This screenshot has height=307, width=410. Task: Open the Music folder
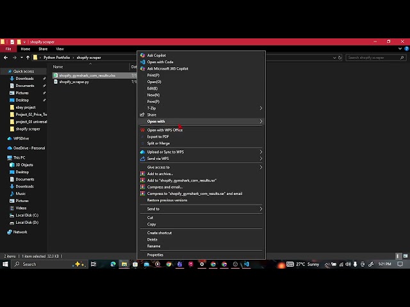pyautogui.click(x=20, y=194)
